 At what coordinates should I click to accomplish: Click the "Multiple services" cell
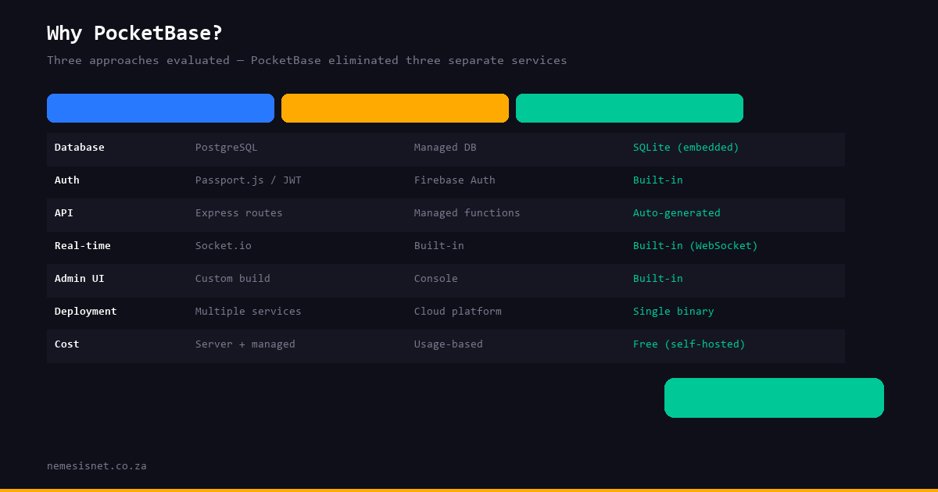click(x=249, y=311)
